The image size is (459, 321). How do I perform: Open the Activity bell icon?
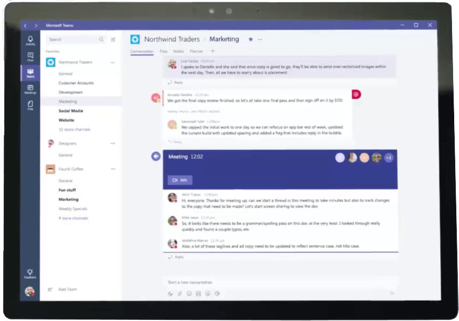(30, 40)
